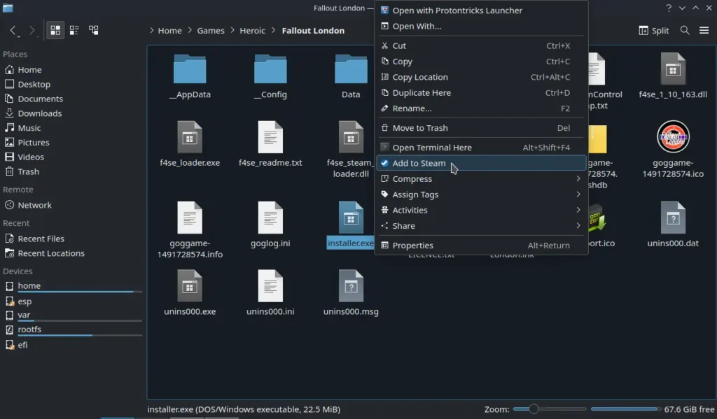Select unins000.exe file
Screen dimensions: 717x419
click(190, 293)
